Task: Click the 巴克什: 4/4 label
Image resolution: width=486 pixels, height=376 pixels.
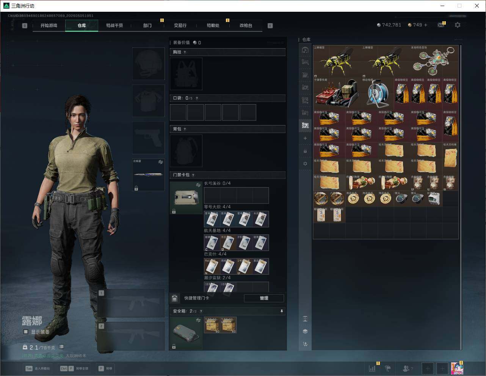Action: [215, 254]
